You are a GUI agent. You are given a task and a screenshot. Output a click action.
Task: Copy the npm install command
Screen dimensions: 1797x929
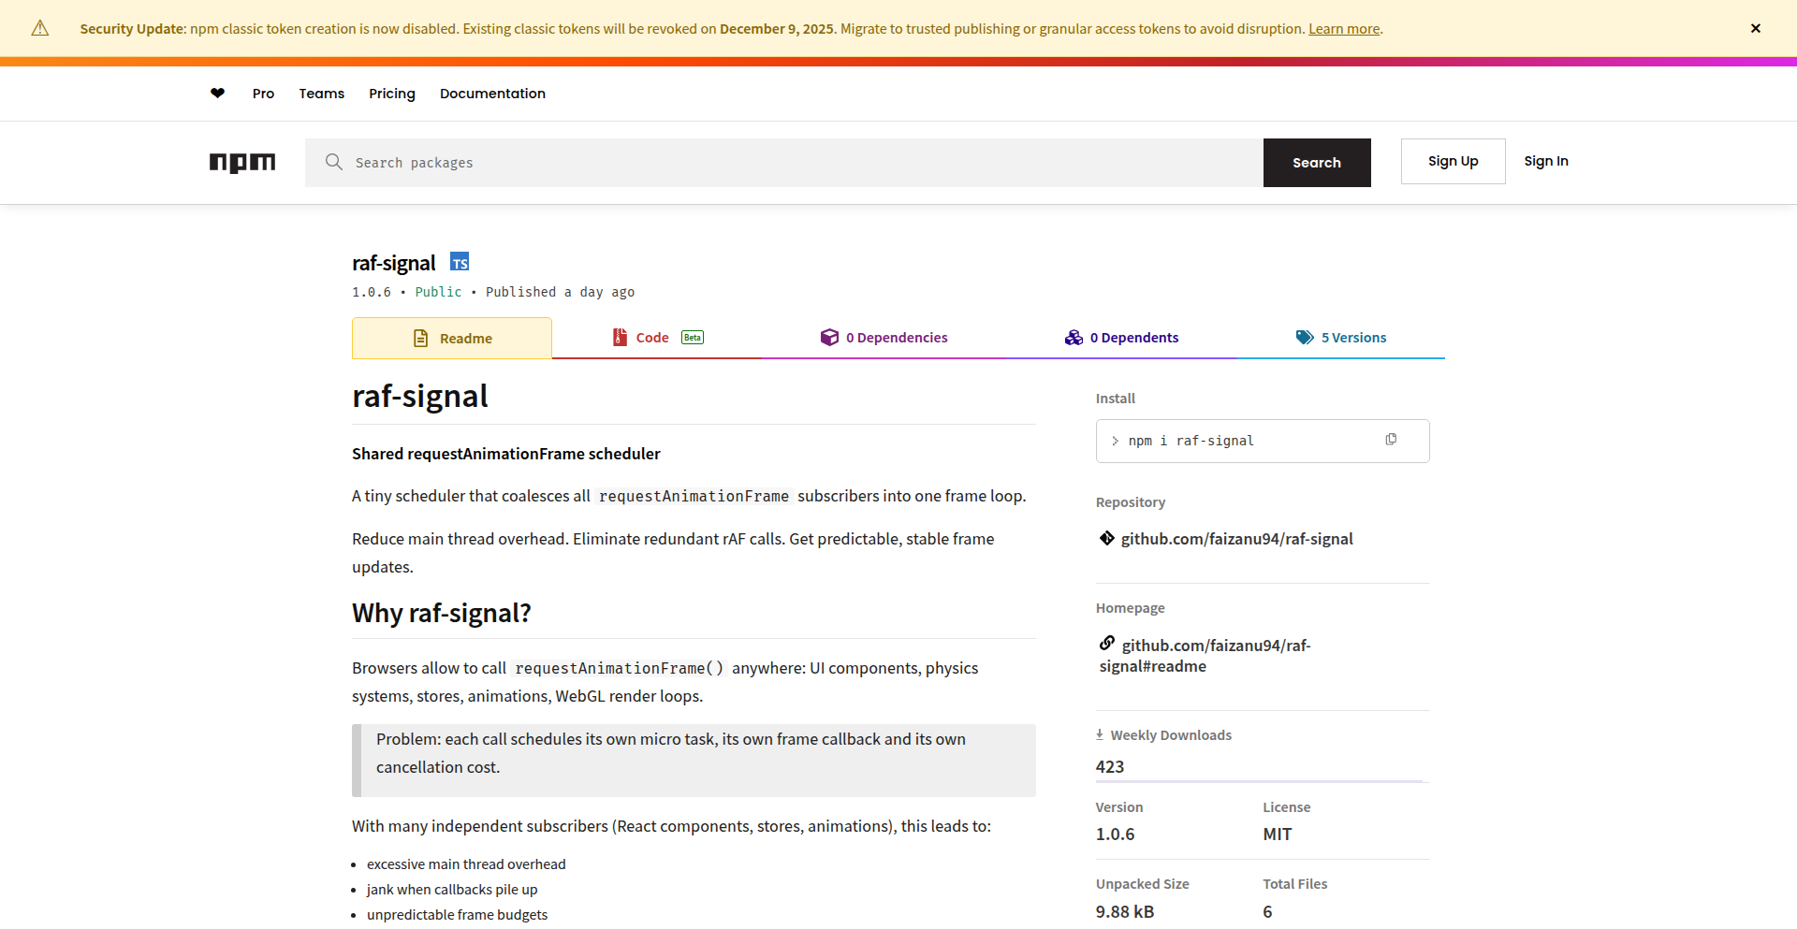[x=1391, y=440]
